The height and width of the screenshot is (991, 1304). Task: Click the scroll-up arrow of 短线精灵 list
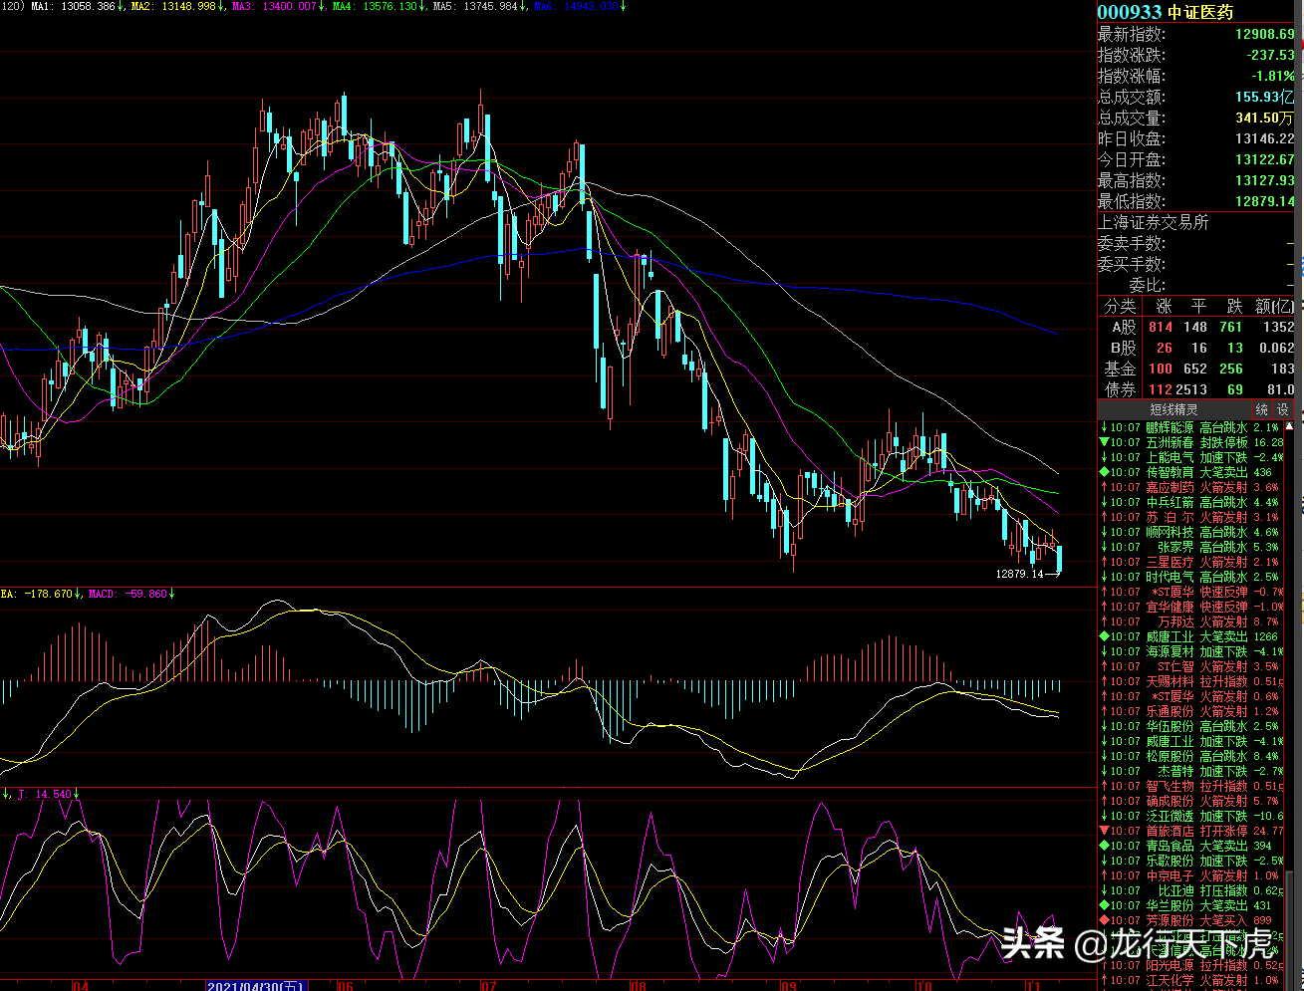[x=1291, y=426]
